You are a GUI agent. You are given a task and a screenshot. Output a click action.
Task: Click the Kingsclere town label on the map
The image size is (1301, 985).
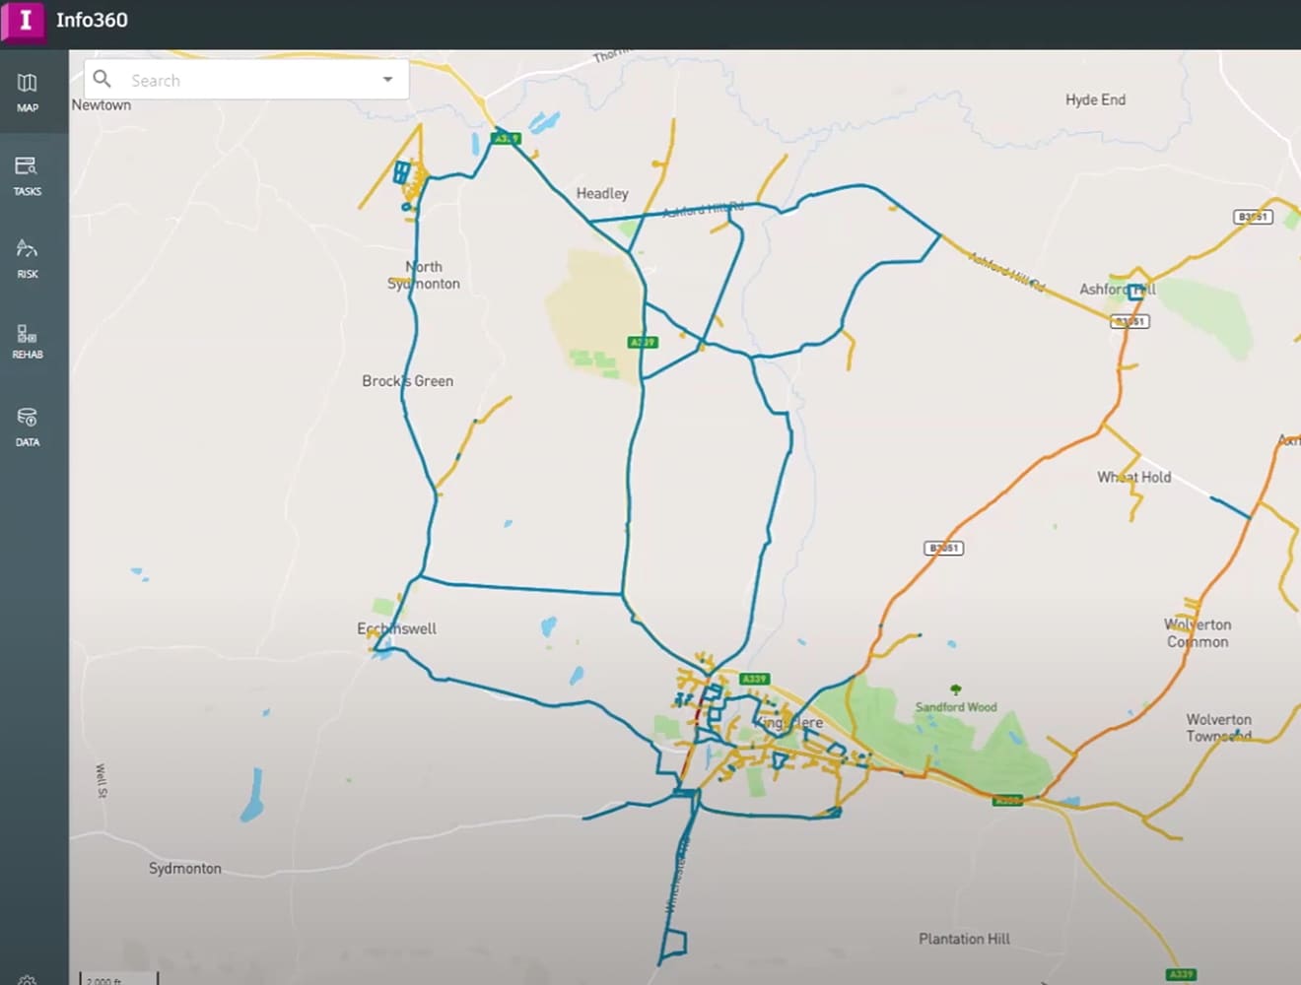(x=788, y=723)
